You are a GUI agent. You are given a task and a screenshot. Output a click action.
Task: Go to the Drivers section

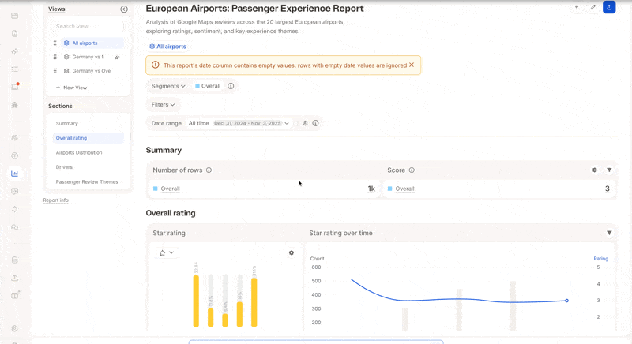pos(64,167)
